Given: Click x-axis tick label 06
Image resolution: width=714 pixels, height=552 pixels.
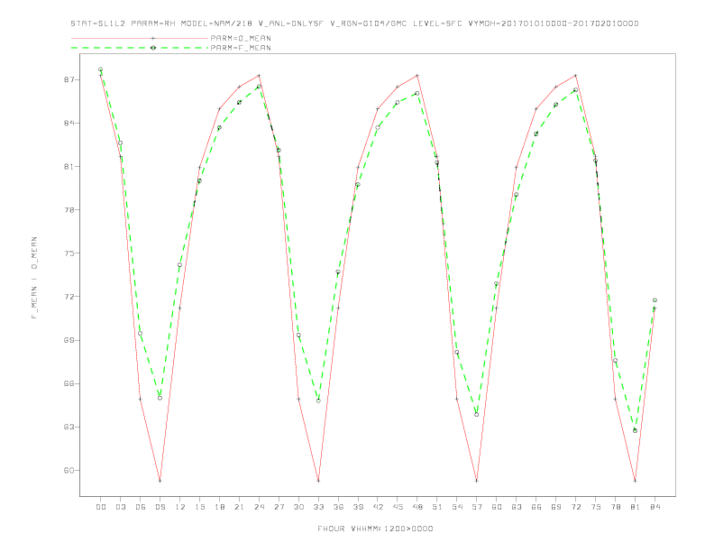Looking at the screenshot, I should (141, 507).
